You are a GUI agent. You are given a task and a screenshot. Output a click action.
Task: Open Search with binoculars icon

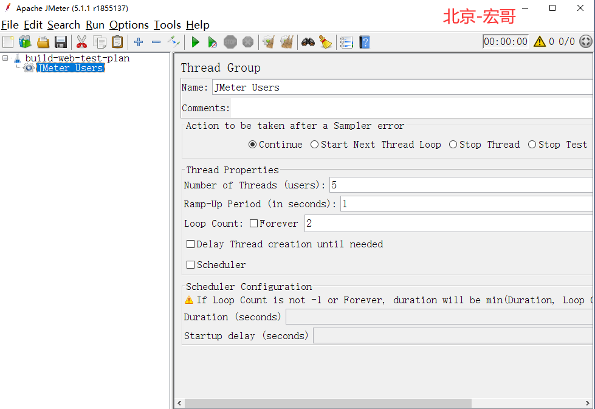tap(308, 42)
